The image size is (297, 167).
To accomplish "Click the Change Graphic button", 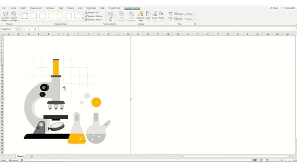I will click(5, 16).
